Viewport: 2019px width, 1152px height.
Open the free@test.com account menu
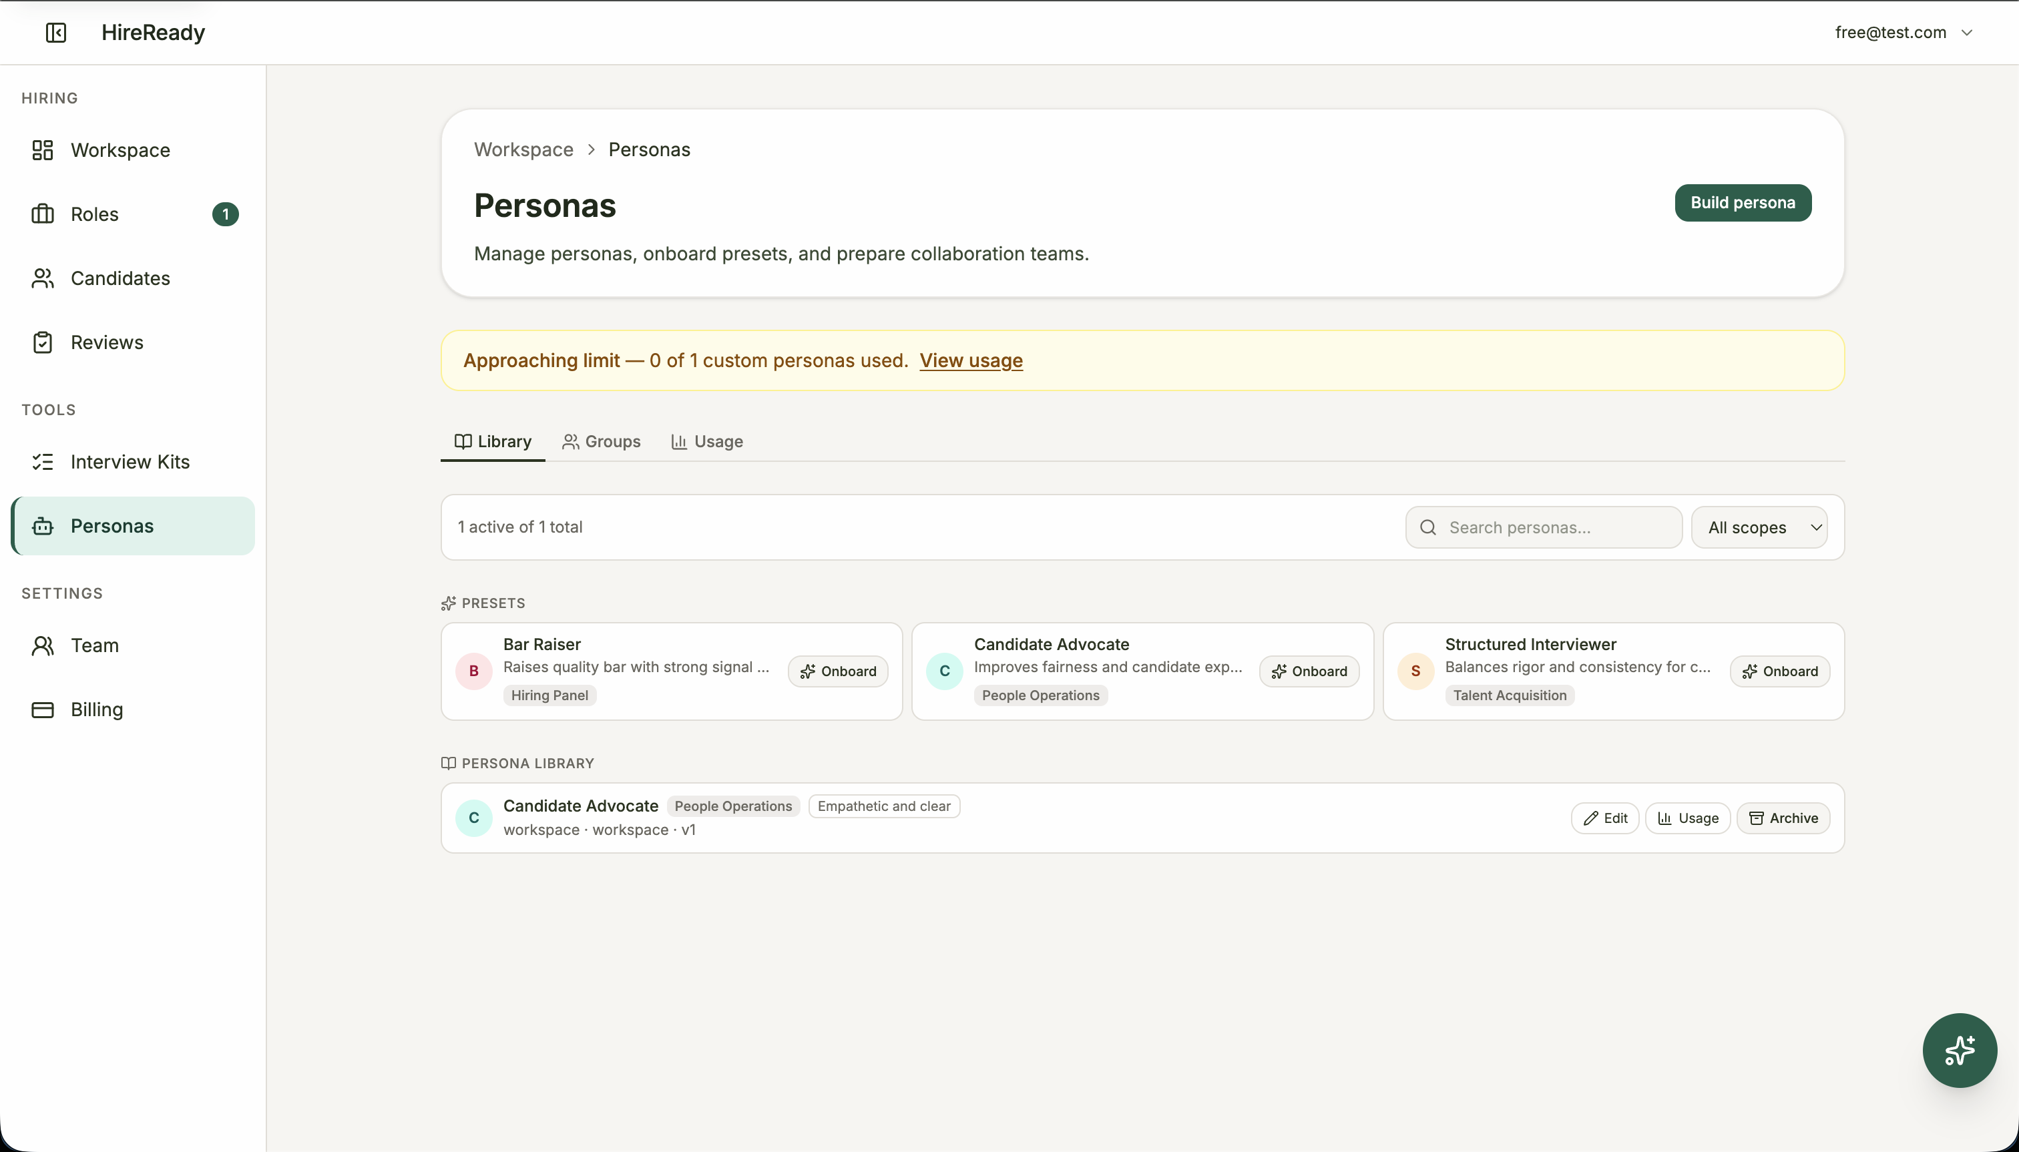pyautogui.click(x=1903, y=33)
